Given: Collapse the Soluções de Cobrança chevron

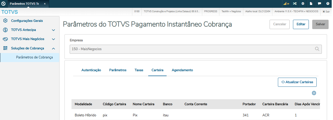Looking at the screenshot, I should (x=54, y=48).
